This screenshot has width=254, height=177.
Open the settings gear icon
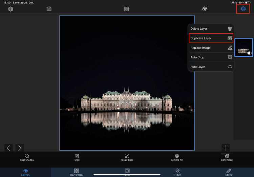pyautogui.click(x=11, y=9)
